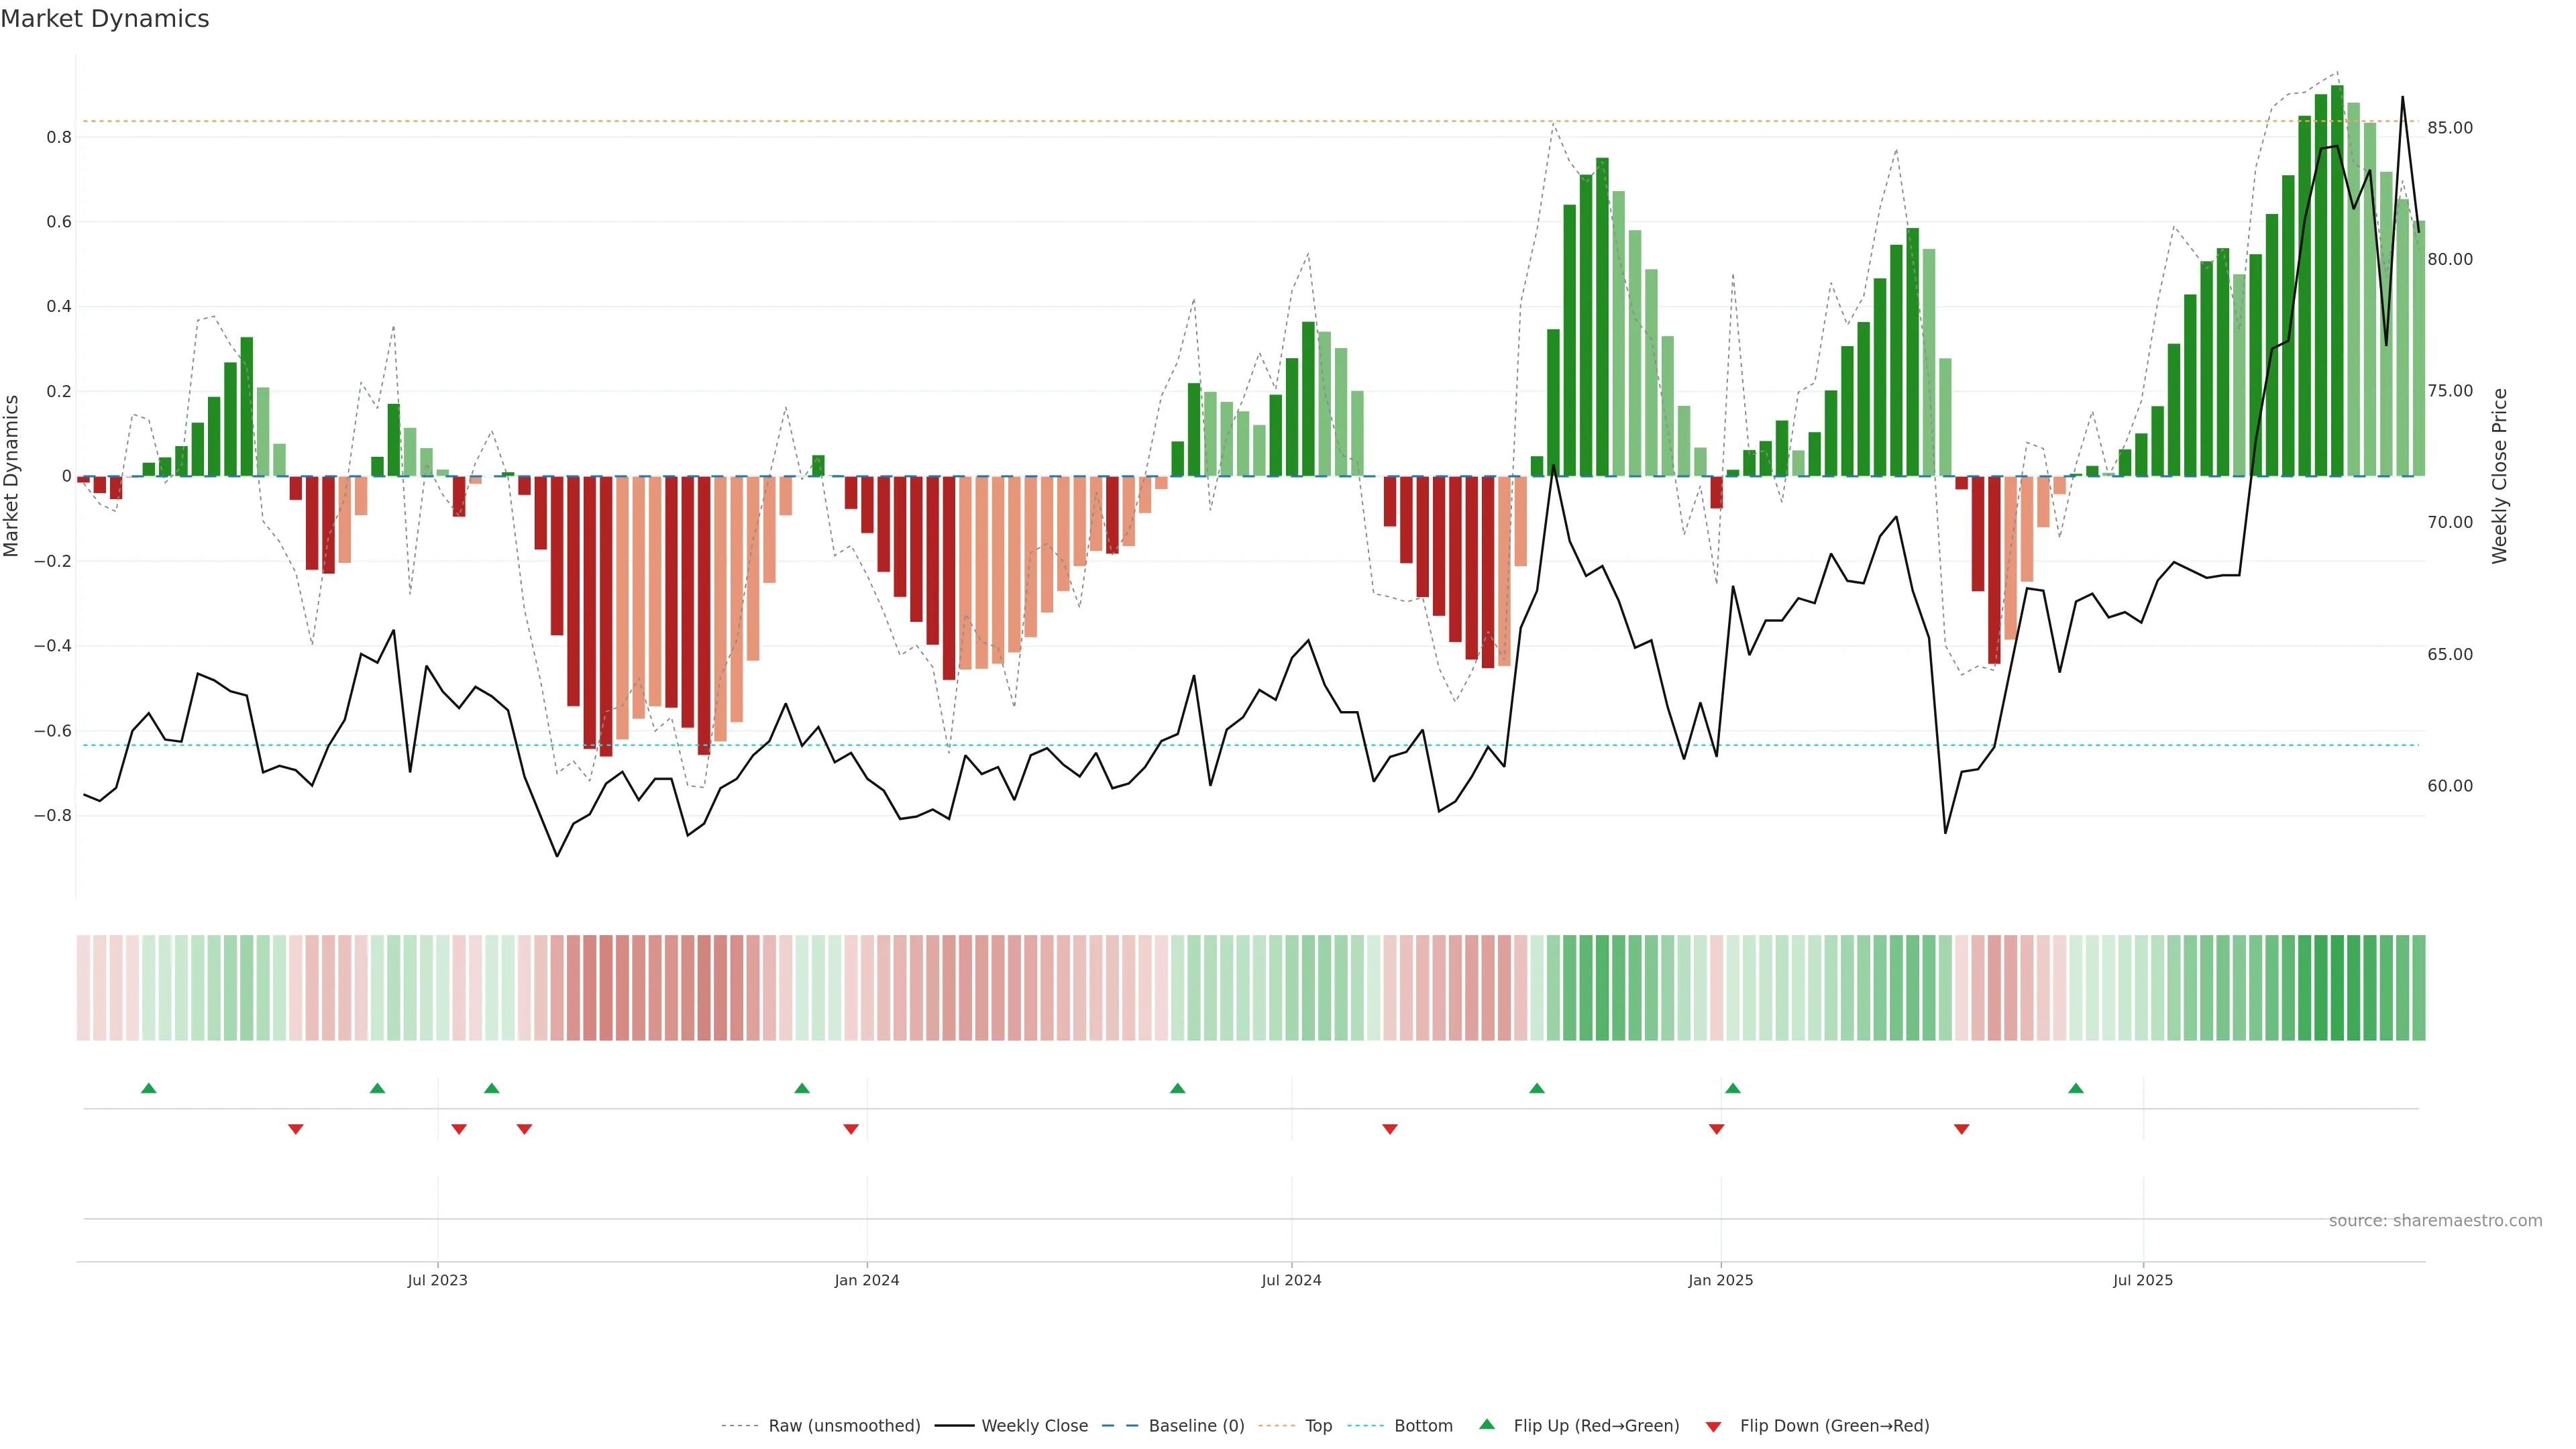Click the Jan 2025 axis label
2576x1449 pixels.
coord(1720,1280)
